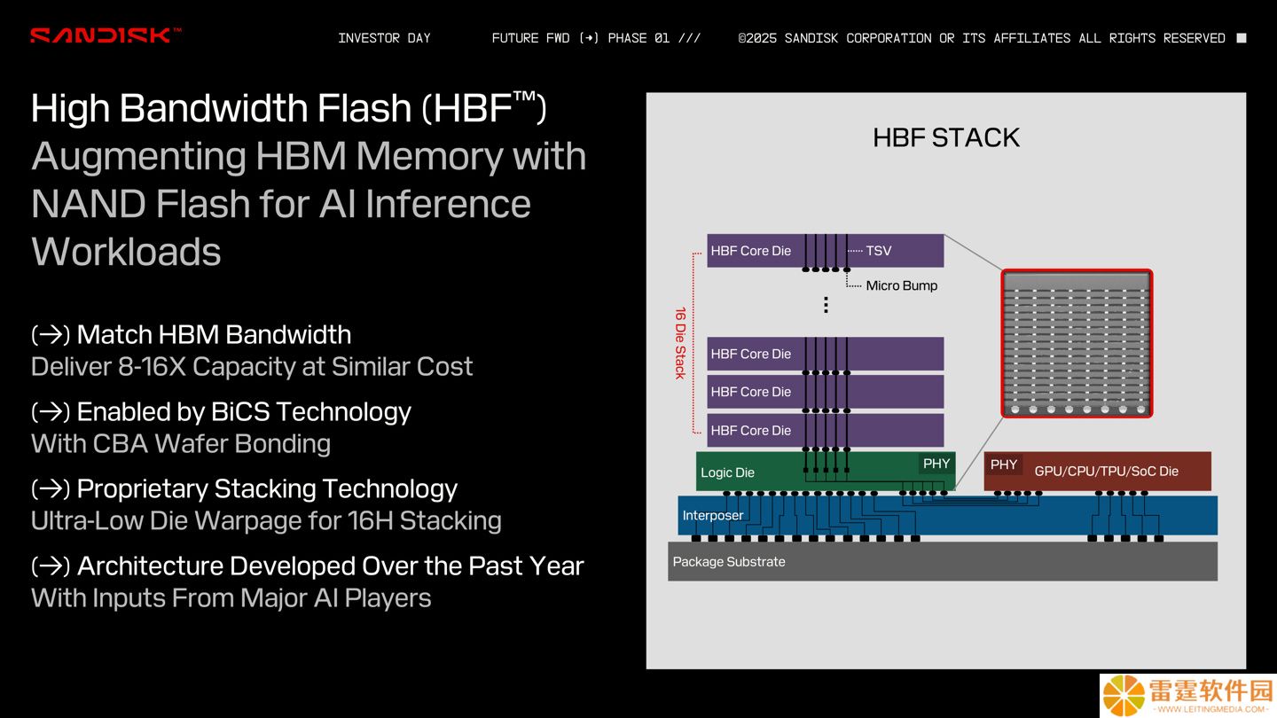Click the red 16 Die Stack label
The image size is (1277, 718).
680,343
